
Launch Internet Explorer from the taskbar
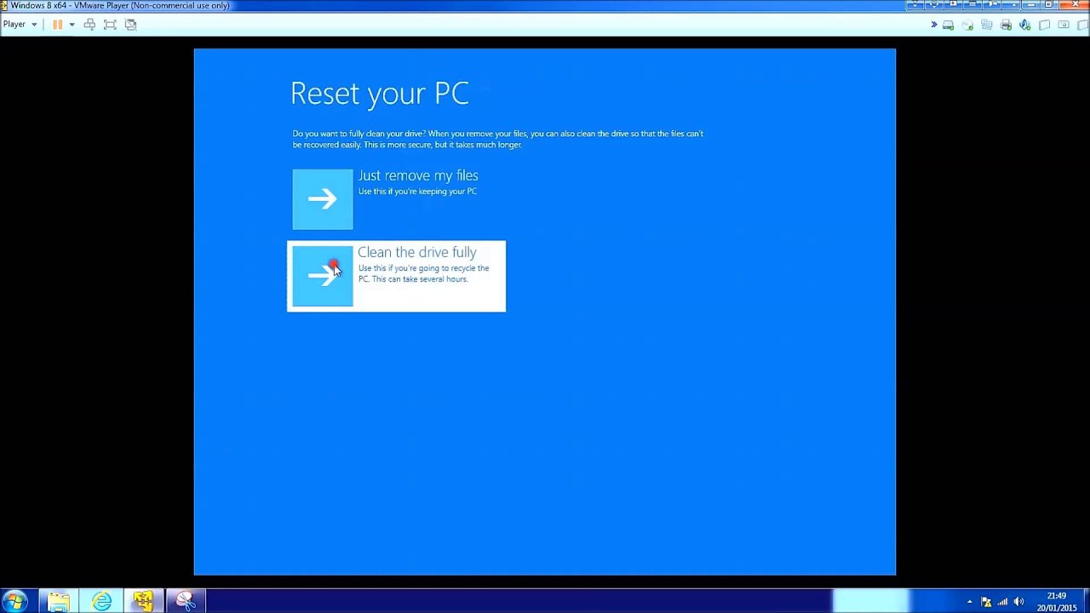pyautogui.click(x=101, y=601)
